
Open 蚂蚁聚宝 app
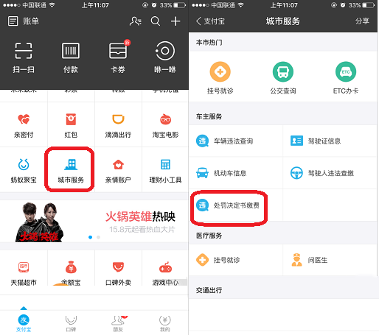pyautogui.click(x=24, y=171)
